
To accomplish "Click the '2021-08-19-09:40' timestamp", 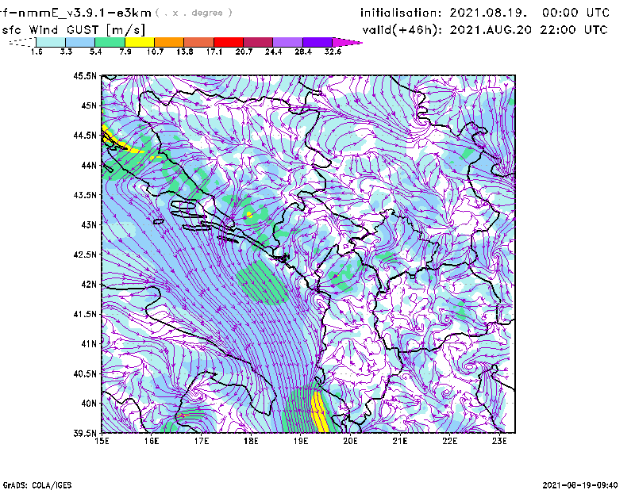I will (580, 485).
